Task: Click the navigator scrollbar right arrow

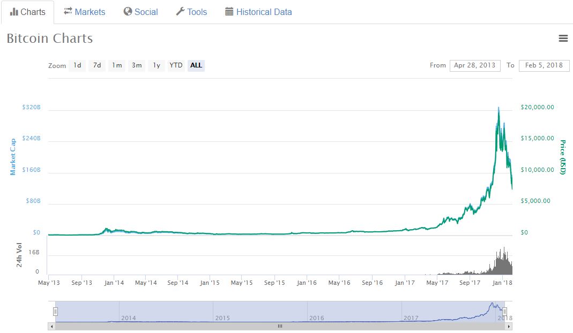Action: (x=509, y=326)
